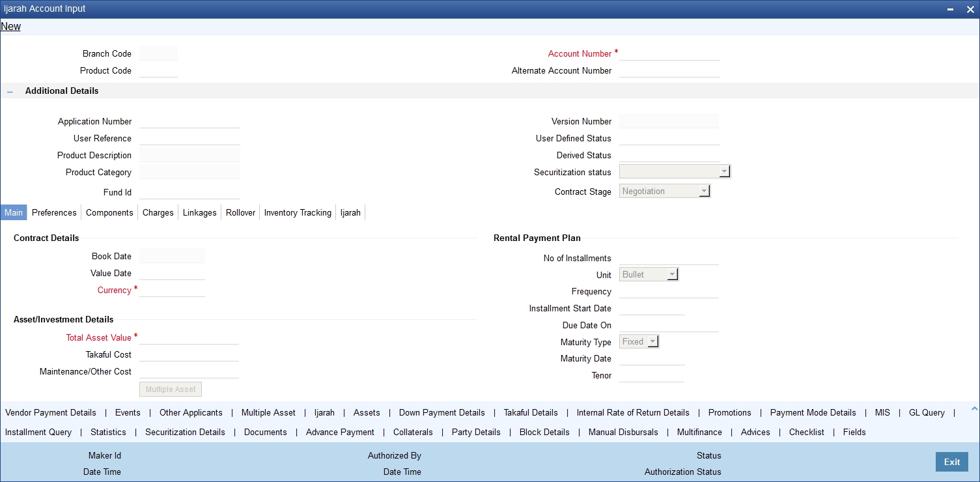Open the Ijarah tab
The height and width of the screenshot is (482, 980).
pos(350,213)
